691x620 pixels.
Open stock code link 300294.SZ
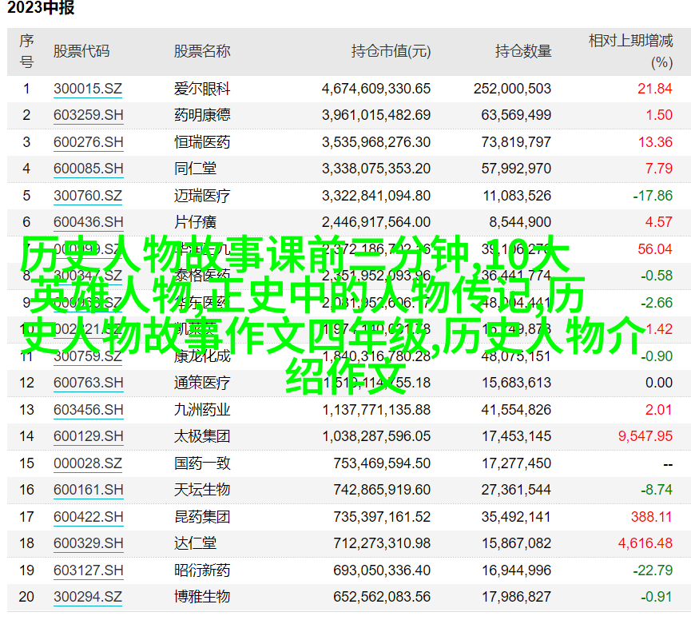coord(88,597)
